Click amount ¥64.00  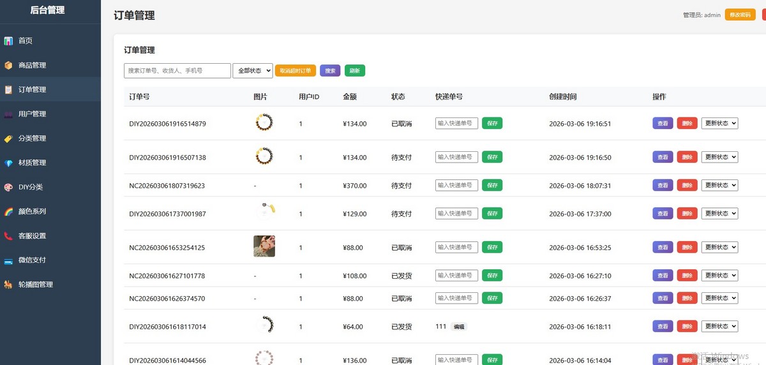click(x=353, y=327)
